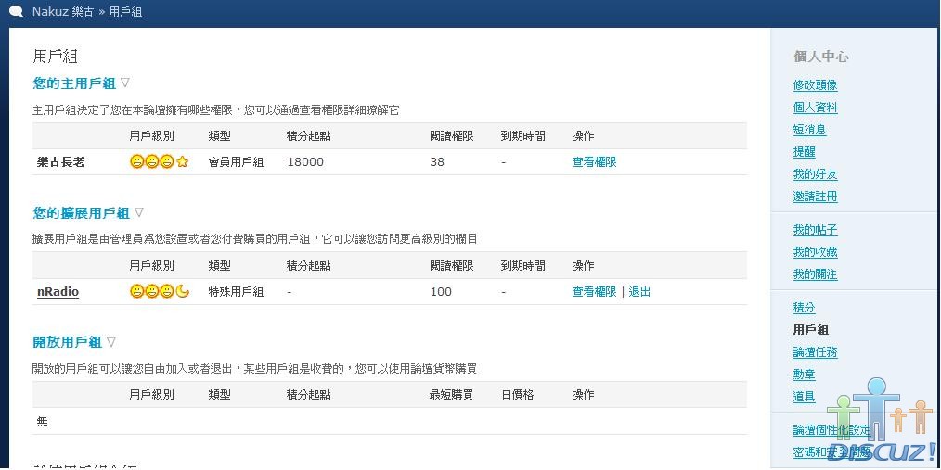
Task: Open 論壇任務 in sidebar
Action: [815, 352]
